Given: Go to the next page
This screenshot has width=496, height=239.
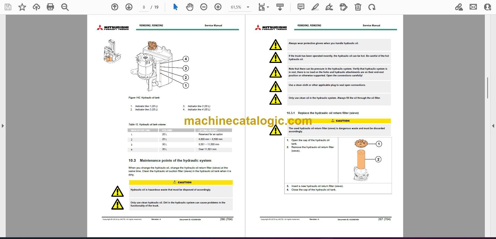Looking at the screenshot, I should coord(129,7).
